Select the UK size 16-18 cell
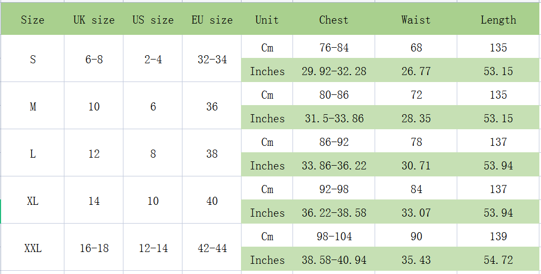This screenshot has width=541, height=274. click(94, 248)
